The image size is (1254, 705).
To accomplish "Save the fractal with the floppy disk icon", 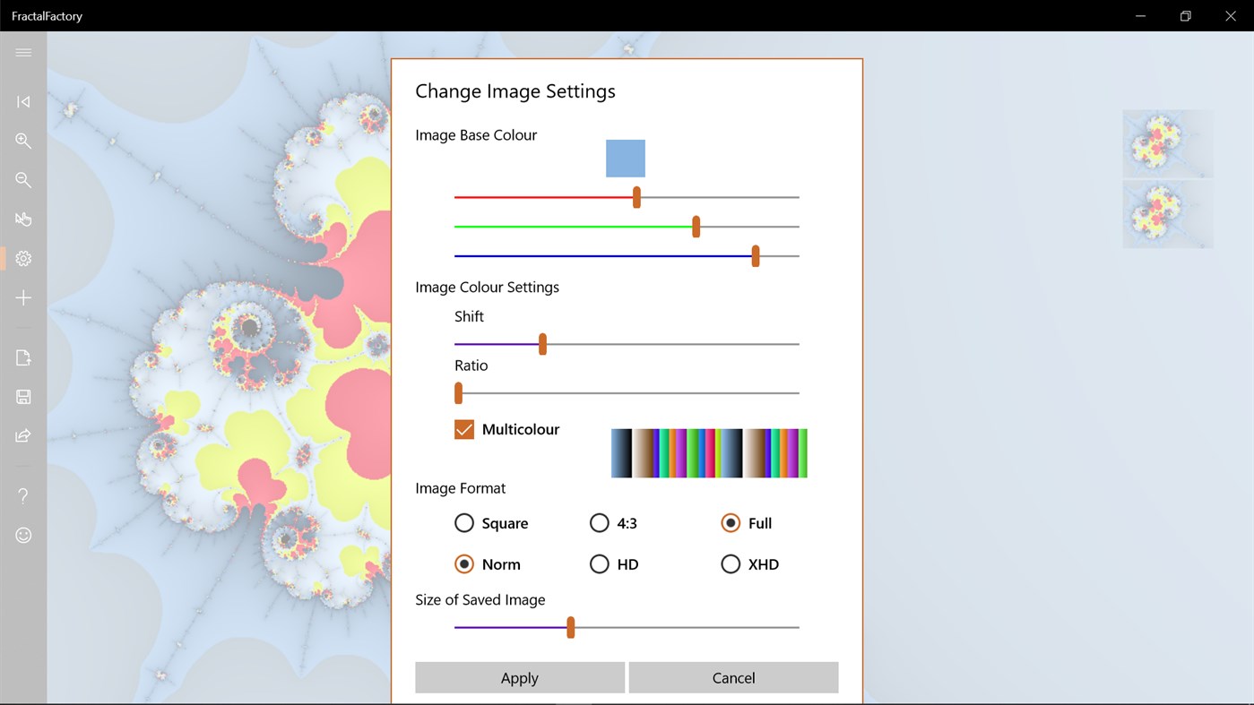I will (x=23, y=396).
